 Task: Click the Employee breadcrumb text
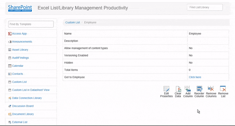[90, 23]
